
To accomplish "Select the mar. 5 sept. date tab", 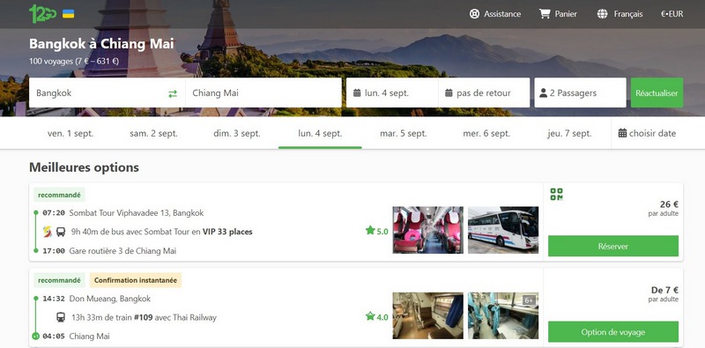I will [404, 134].
